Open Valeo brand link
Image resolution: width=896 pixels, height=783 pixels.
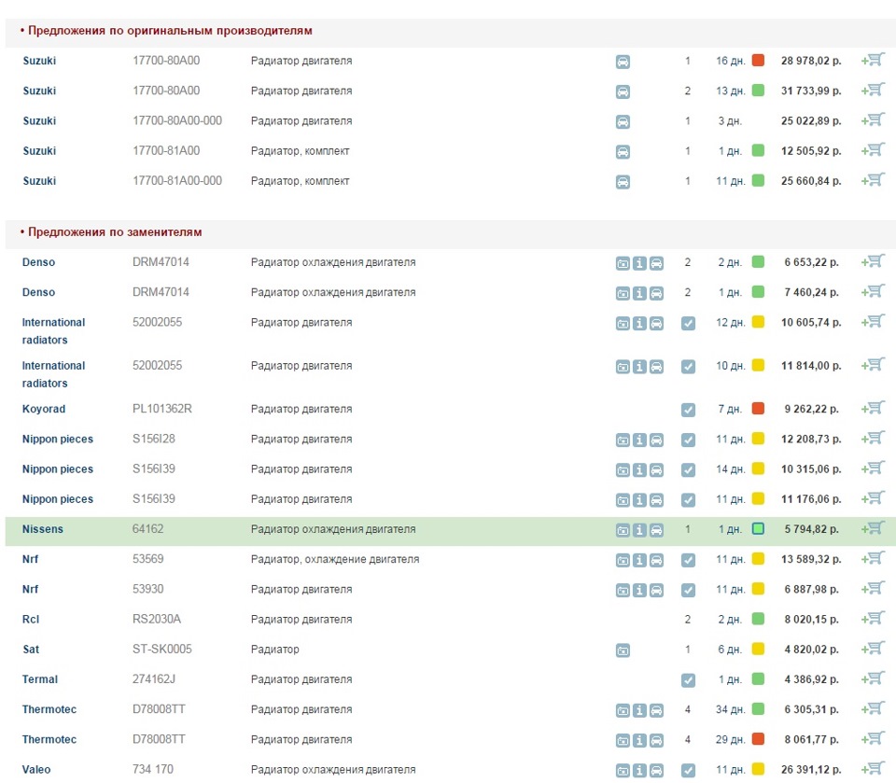[x=36, y=770]
